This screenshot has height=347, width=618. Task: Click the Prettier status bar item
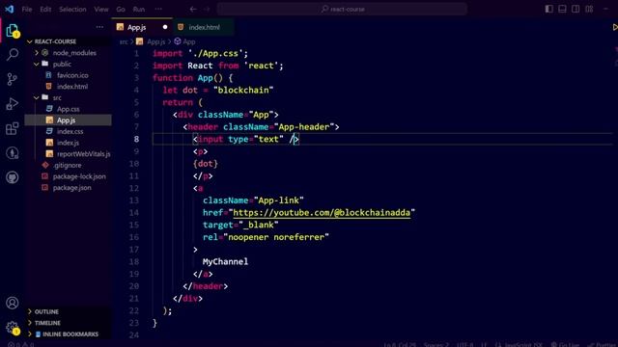(603, 344)
